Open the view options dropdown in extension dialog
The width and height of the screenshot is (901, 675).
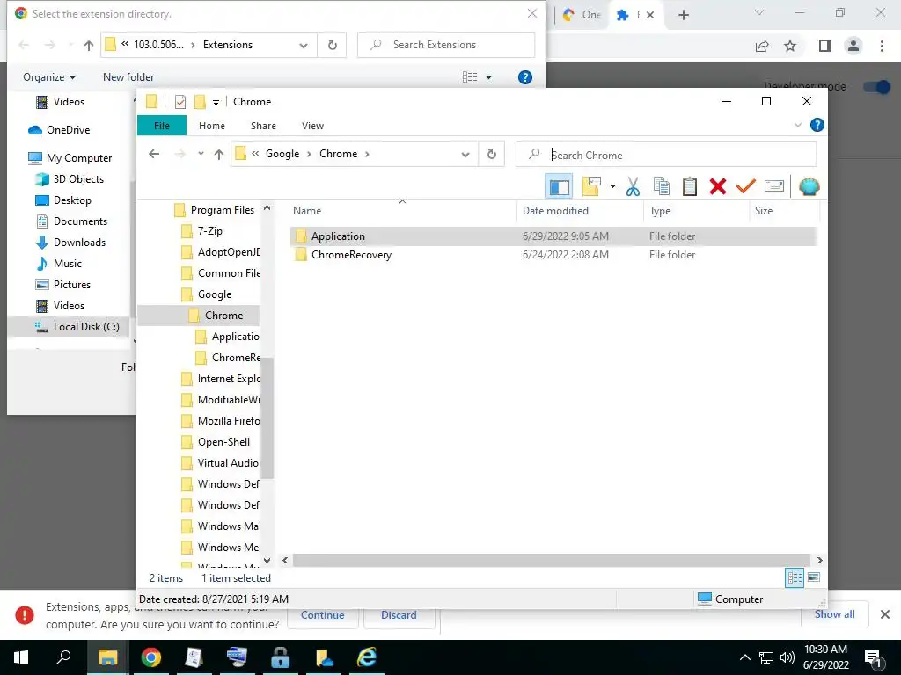pyautogui.click(x=489, y=77)
